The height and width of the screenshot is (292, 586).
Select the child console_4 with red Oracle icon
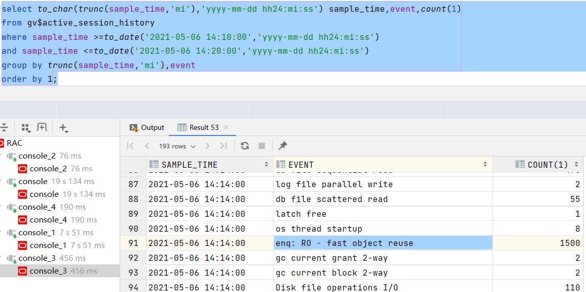tap(58, 219)
